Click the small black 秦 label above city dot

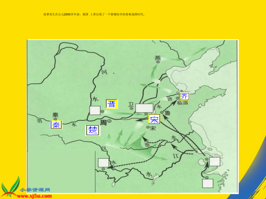tap(55, 115)
